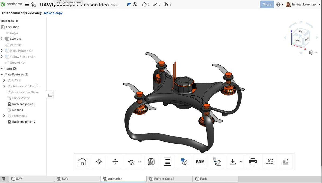The width and height of the screenshot is (322, 183).
Task: Click the Top face of view cube
Action: [301, 31]
